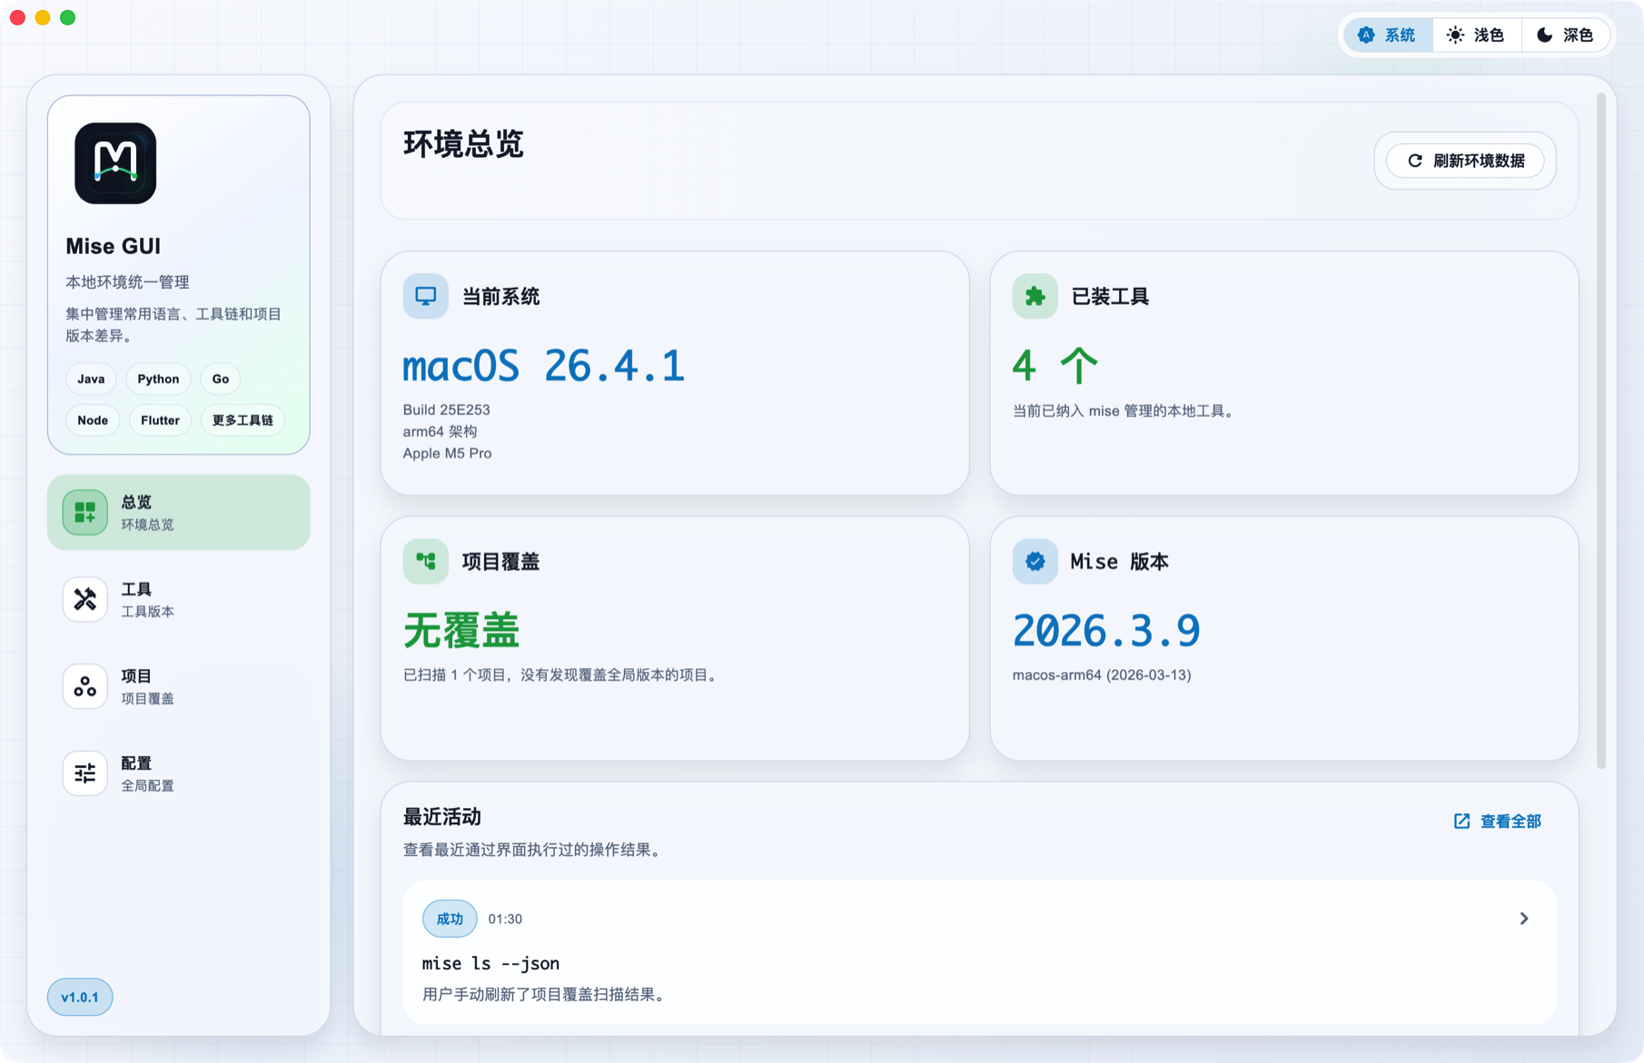Image resolution: width=1644 pixels, height=1063 pixels.
Task: Click the 查看最近通过界面执行过的操作结果 text
Action: [x=534, y=850]
